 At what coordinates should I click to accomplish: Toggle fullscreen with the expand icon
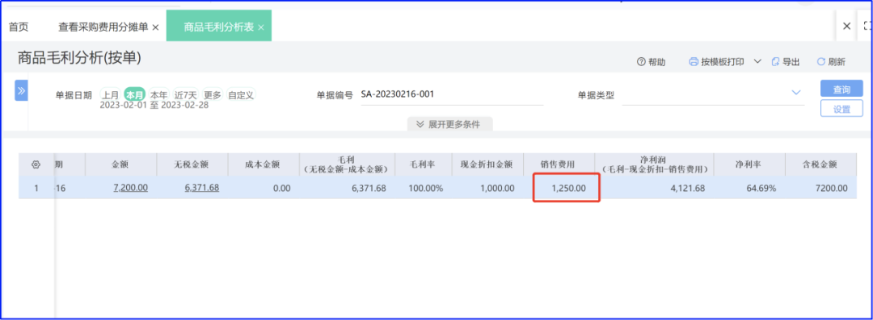867,26
